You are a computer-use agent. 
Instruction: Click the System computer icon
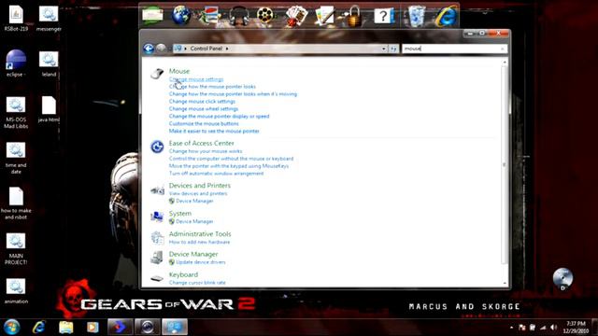tap(157, 217)
